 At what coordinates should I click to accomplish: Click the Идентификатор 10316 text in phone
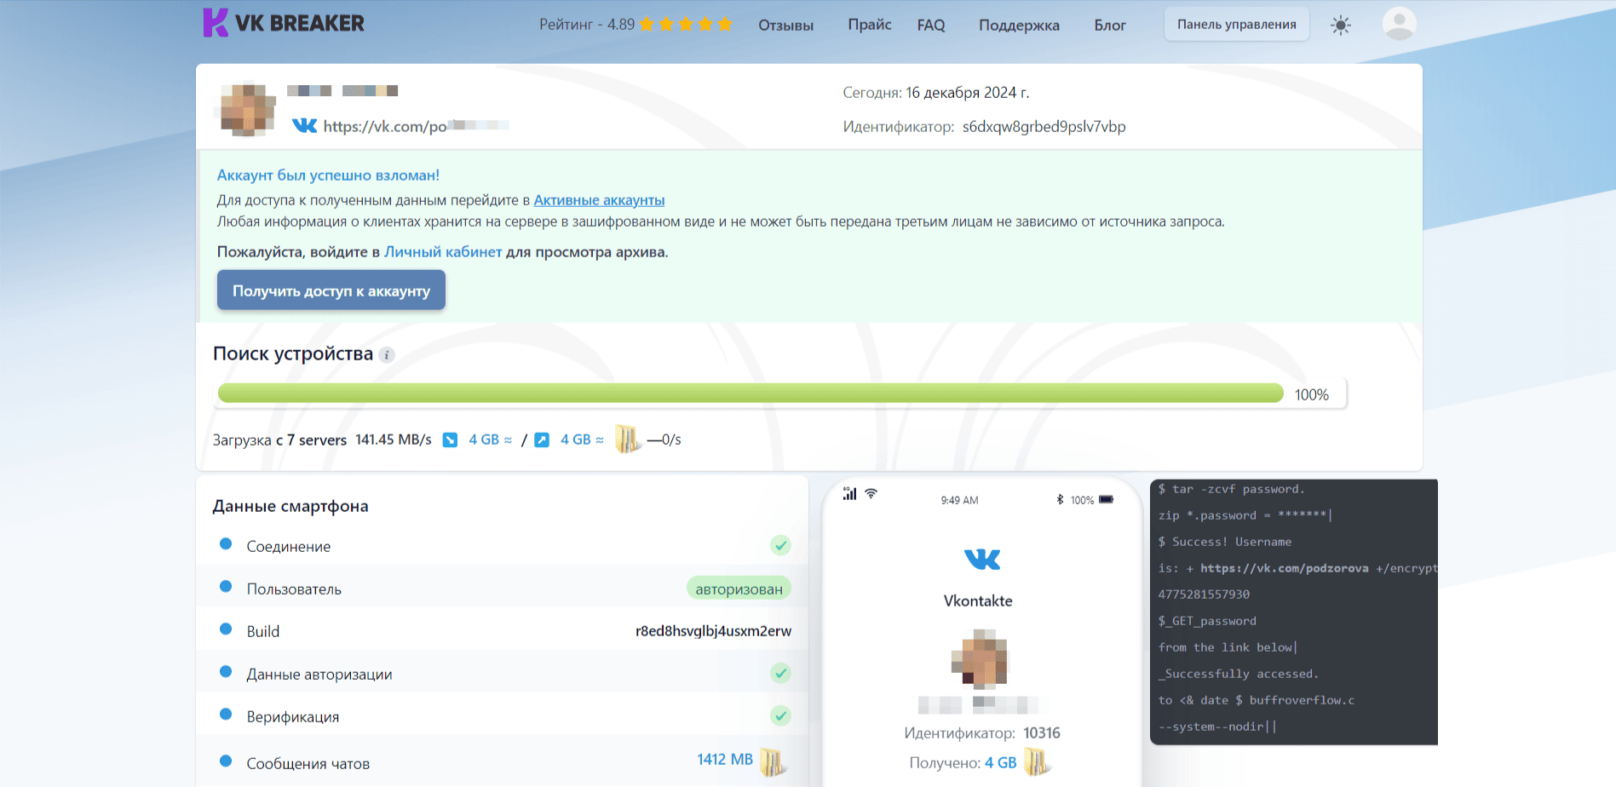click(981, 733)
